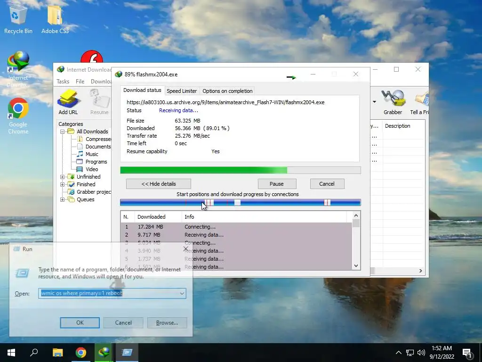Open Internet Download Manager desktop shortcut
Viewport: 482px width, 362px height.
click(x=18, y=69)
